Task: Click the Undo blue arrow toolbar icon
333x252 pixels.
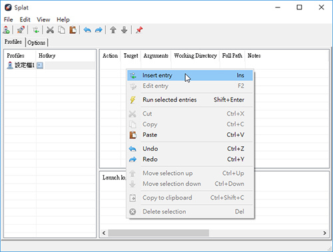Action: click(87, 30)
